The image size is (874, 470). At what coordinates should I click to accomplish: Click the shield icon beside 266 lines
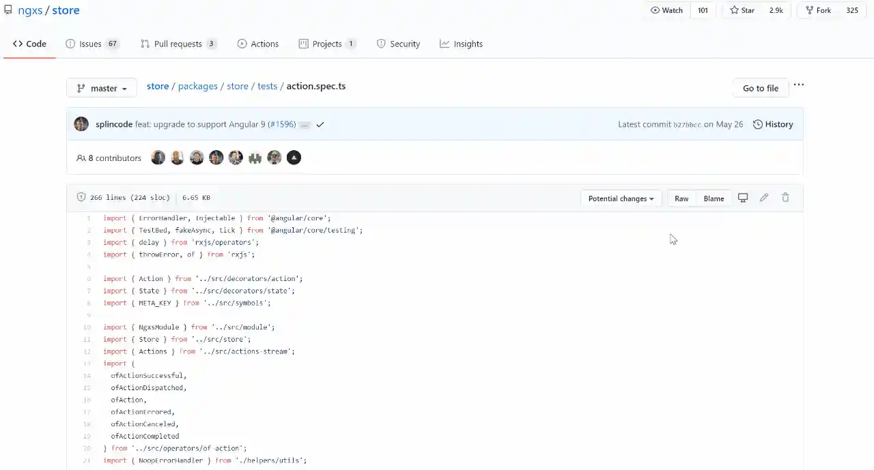point(81,197)
